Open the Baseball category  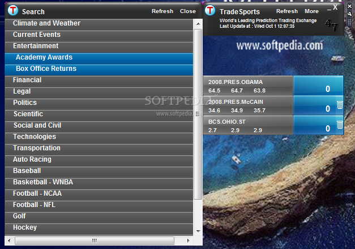click(99, 172)
